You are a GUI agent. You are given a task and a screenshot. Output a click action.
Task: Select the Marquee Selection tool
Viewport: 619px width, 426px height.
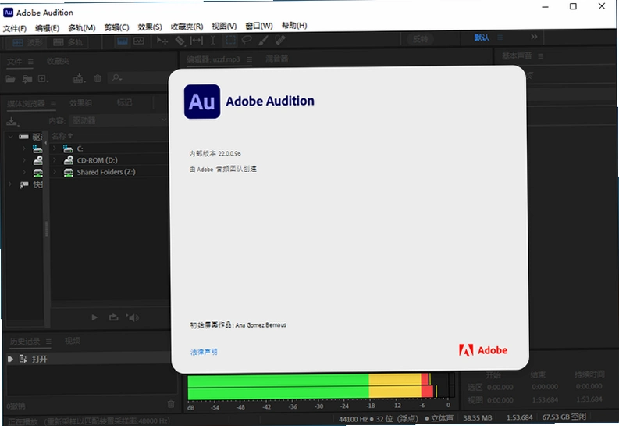230,40
